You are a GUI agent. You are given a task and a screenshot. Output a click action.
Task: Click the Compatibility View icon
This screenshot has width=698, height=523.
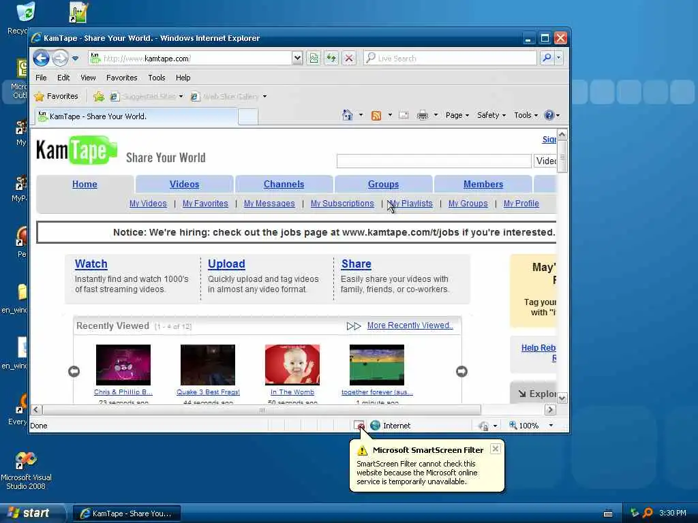[314, 59]
